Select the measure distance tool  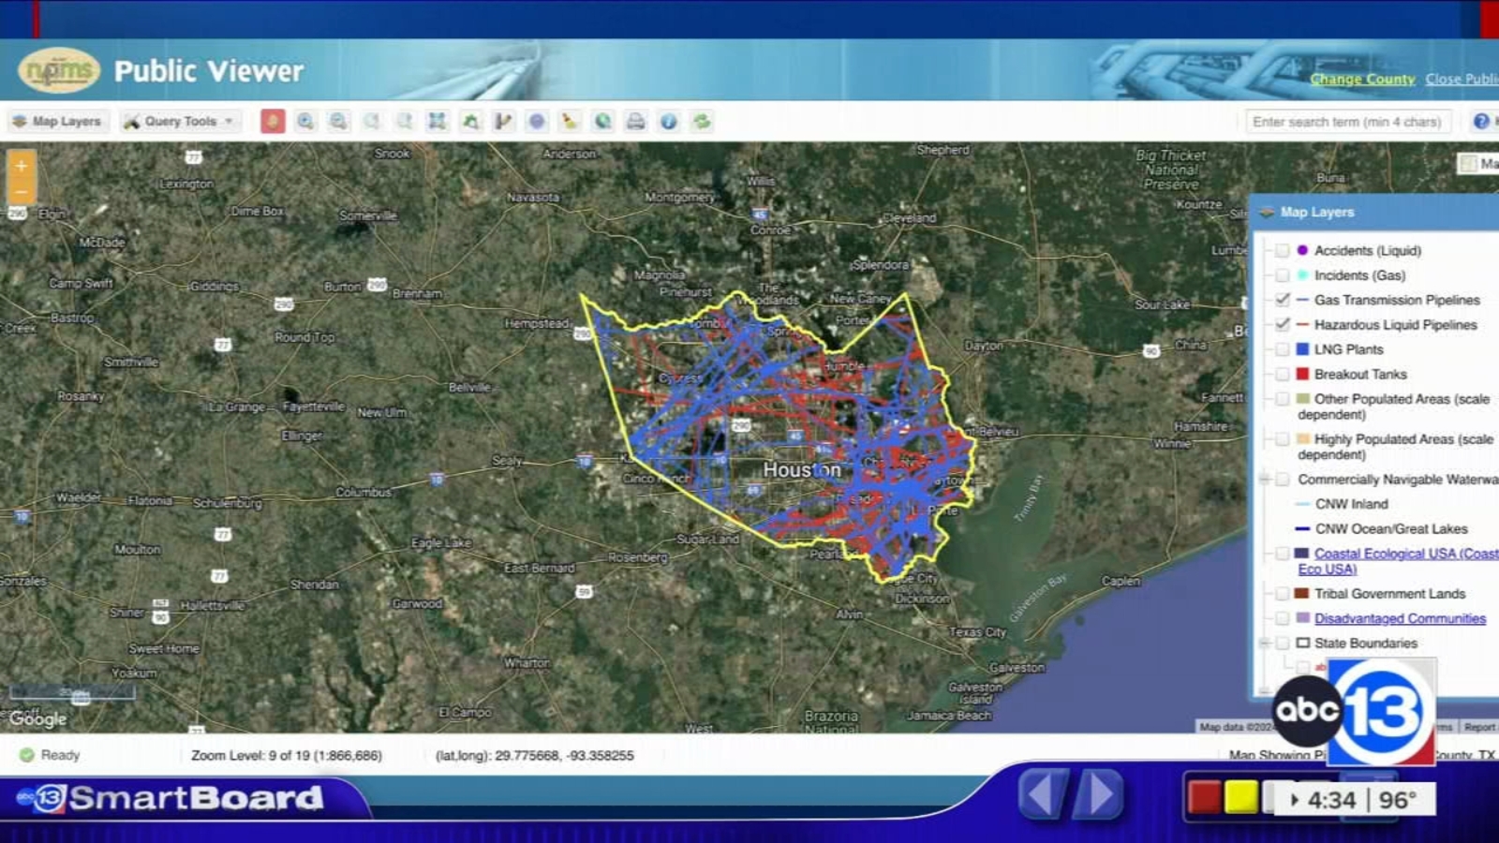point(501,121)
